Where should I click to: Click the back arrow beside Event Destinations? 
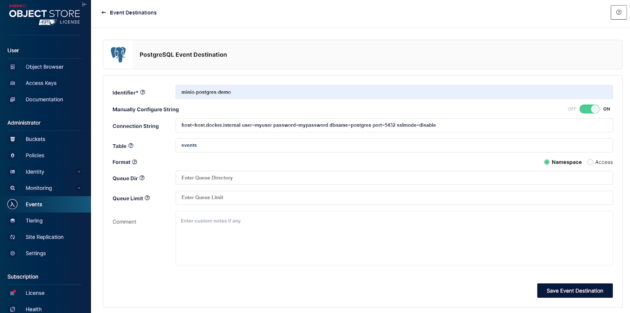(104, 13)
